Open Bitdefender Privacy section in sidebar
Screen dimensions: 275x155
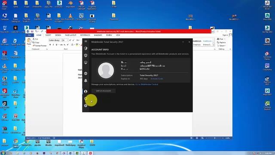pyautogui.click(x=86, y=56)
